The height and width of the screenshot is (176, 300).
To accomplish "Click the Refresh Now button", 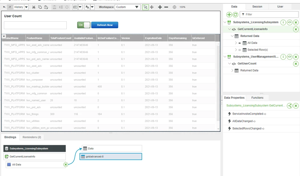I will point(105,25).
